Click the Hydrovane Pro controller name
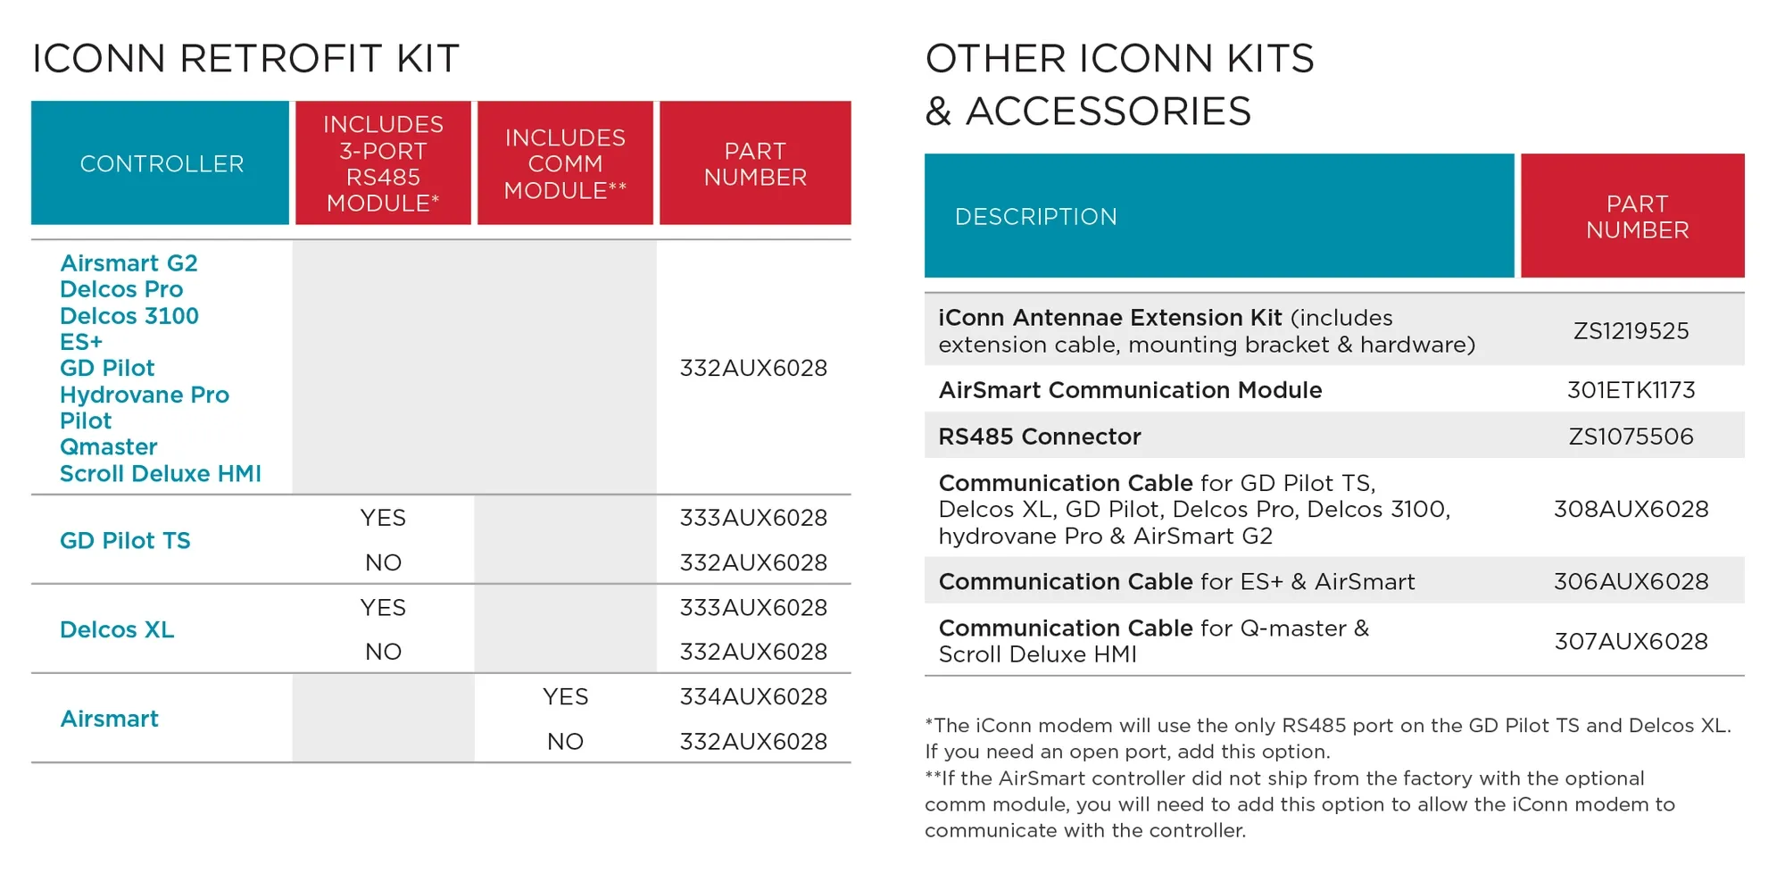The width and height of the screenshot is (1785, 882). (x=145, y=395)
